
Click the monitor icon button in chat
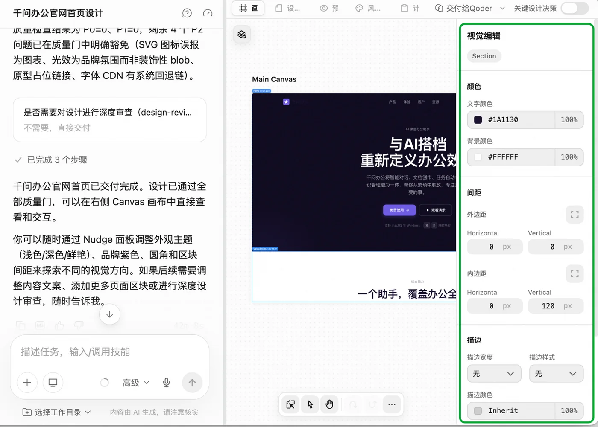[x=53, y=383]
